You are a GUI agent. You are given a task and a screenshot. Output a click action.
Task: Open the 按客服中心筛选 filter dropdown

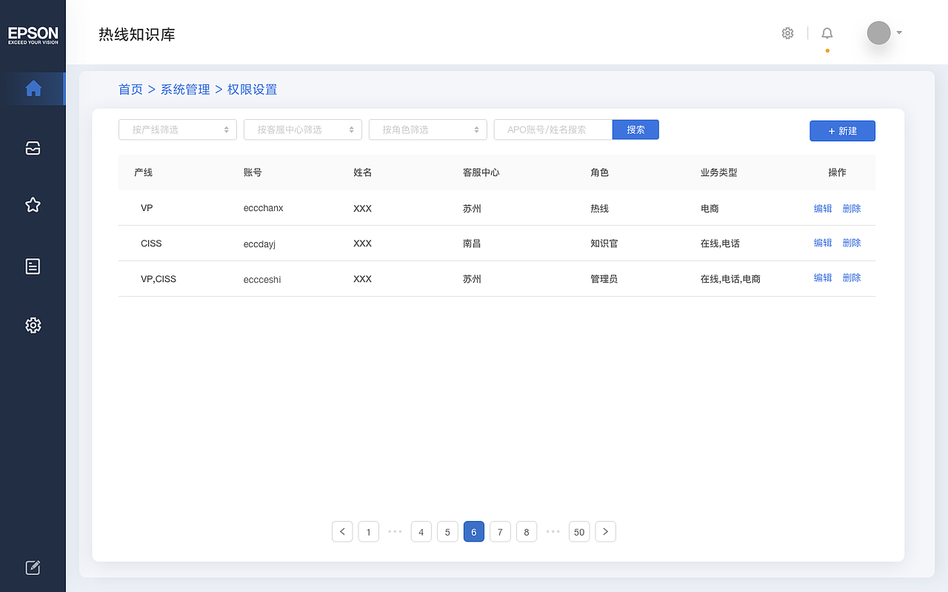click(302, 129)
